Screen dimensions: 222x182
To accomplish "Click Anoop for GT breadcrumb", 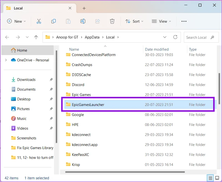I will coord(67,37).
